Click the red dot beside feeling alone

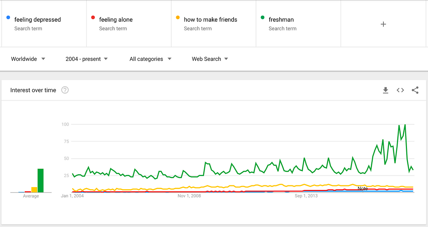click(93, 17)
